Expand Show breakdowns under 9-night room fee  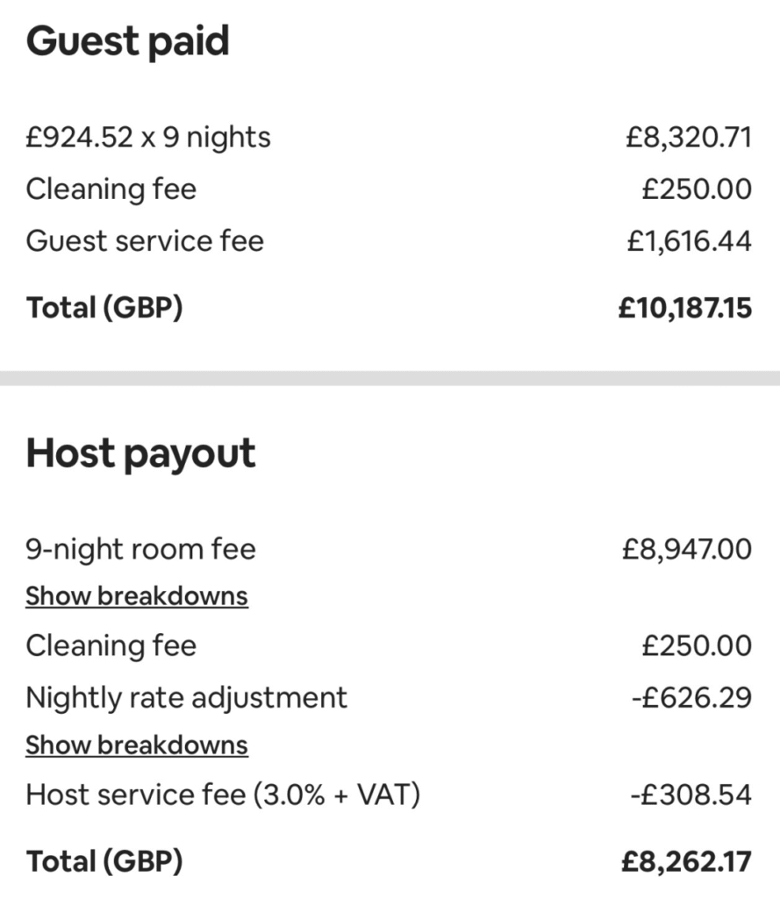tap(137, 596)
